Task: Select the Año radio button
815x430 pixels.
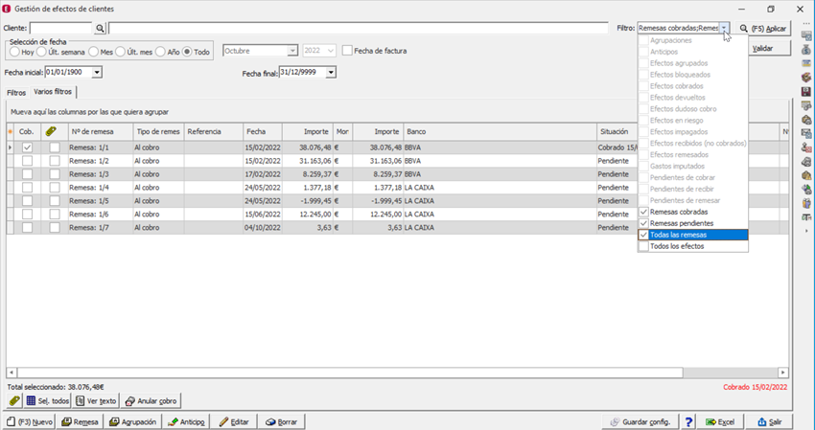Action: tap(161, 52)
